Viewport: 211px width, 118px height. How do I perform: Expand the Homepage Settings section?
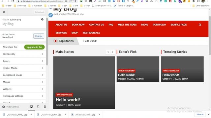point(23,96)
